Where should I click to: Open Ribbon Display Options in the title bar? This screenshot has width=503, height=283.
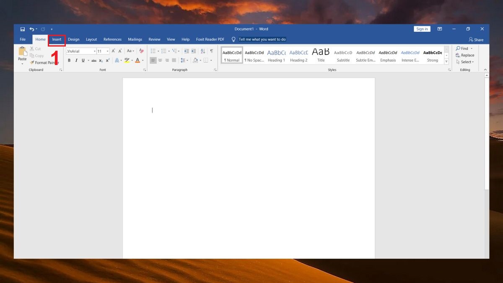point(440,29)
